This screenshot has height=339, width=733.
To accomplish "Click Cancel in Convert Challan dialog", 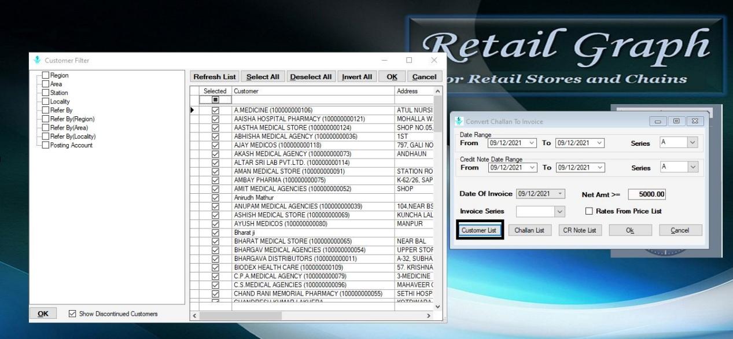I will click(680, 230).
